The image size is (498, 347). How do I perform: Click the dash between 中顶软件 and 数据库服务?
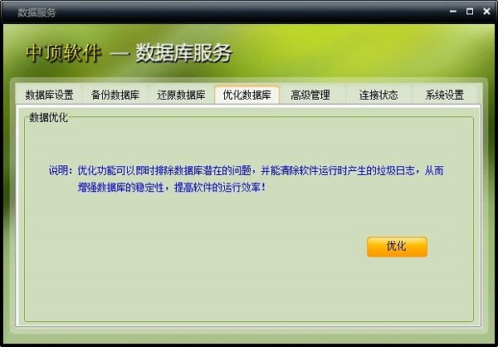tap(119, 53)
